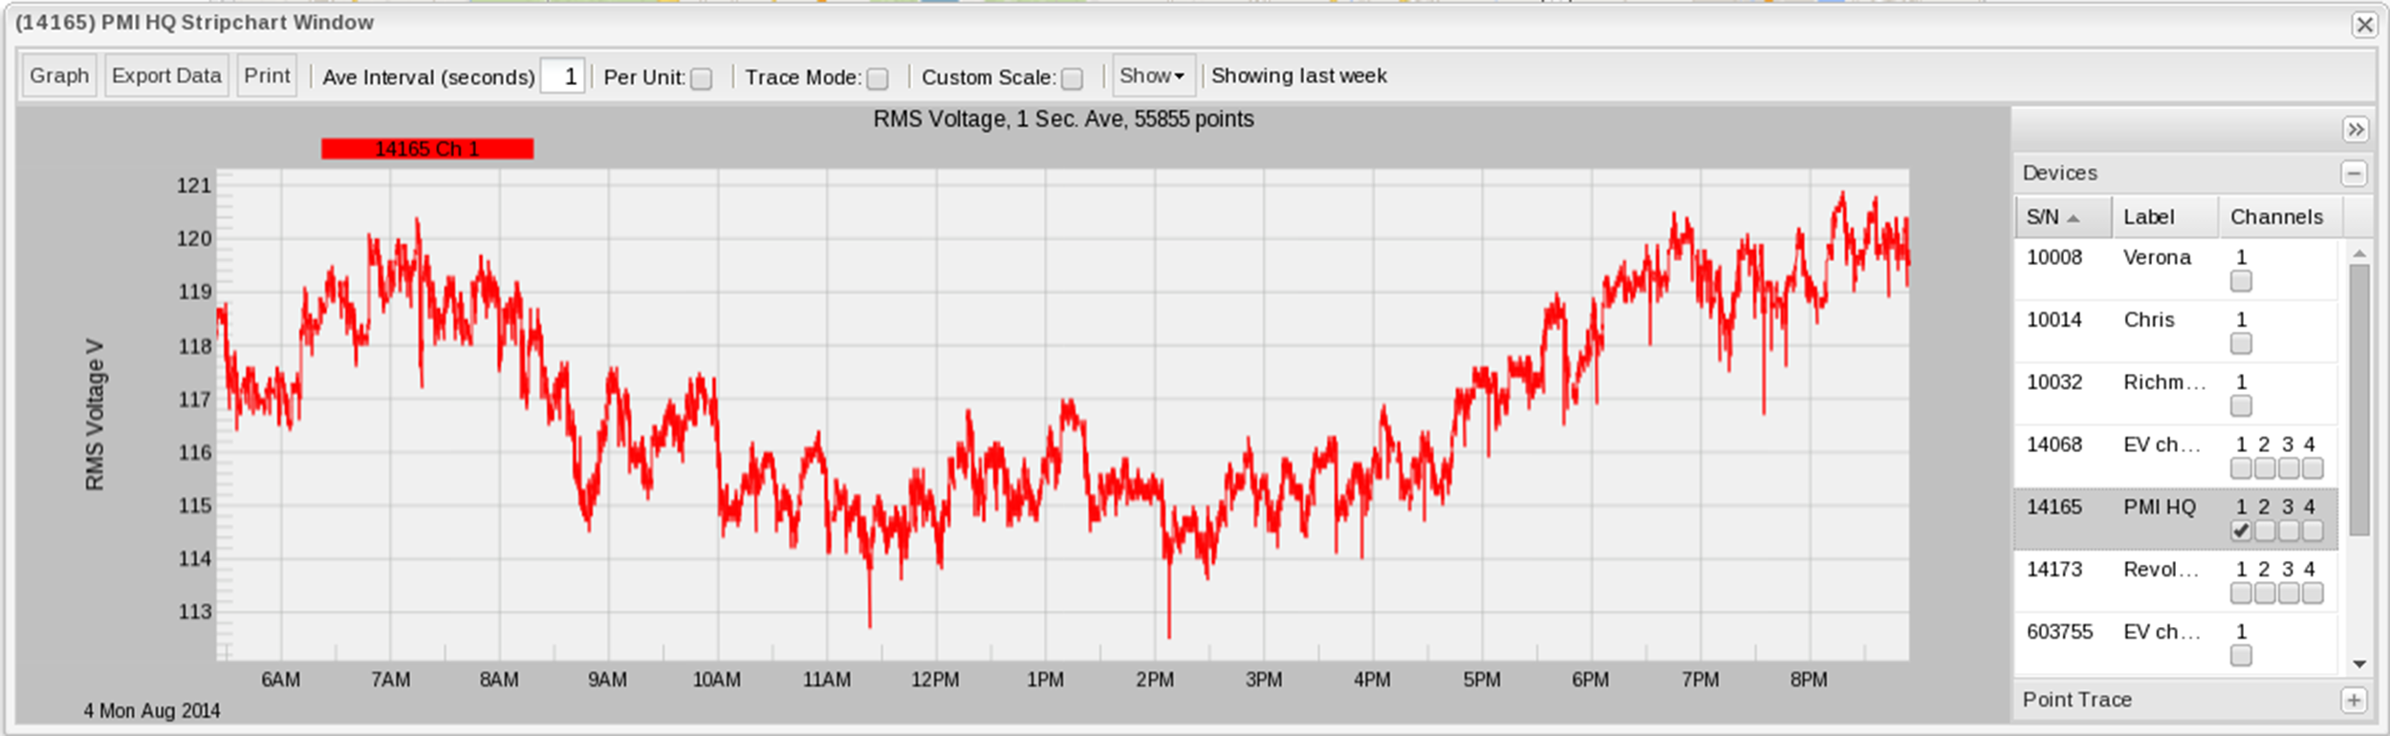Click the Export Data button
2390x736 pixels.
coord(166,76)
